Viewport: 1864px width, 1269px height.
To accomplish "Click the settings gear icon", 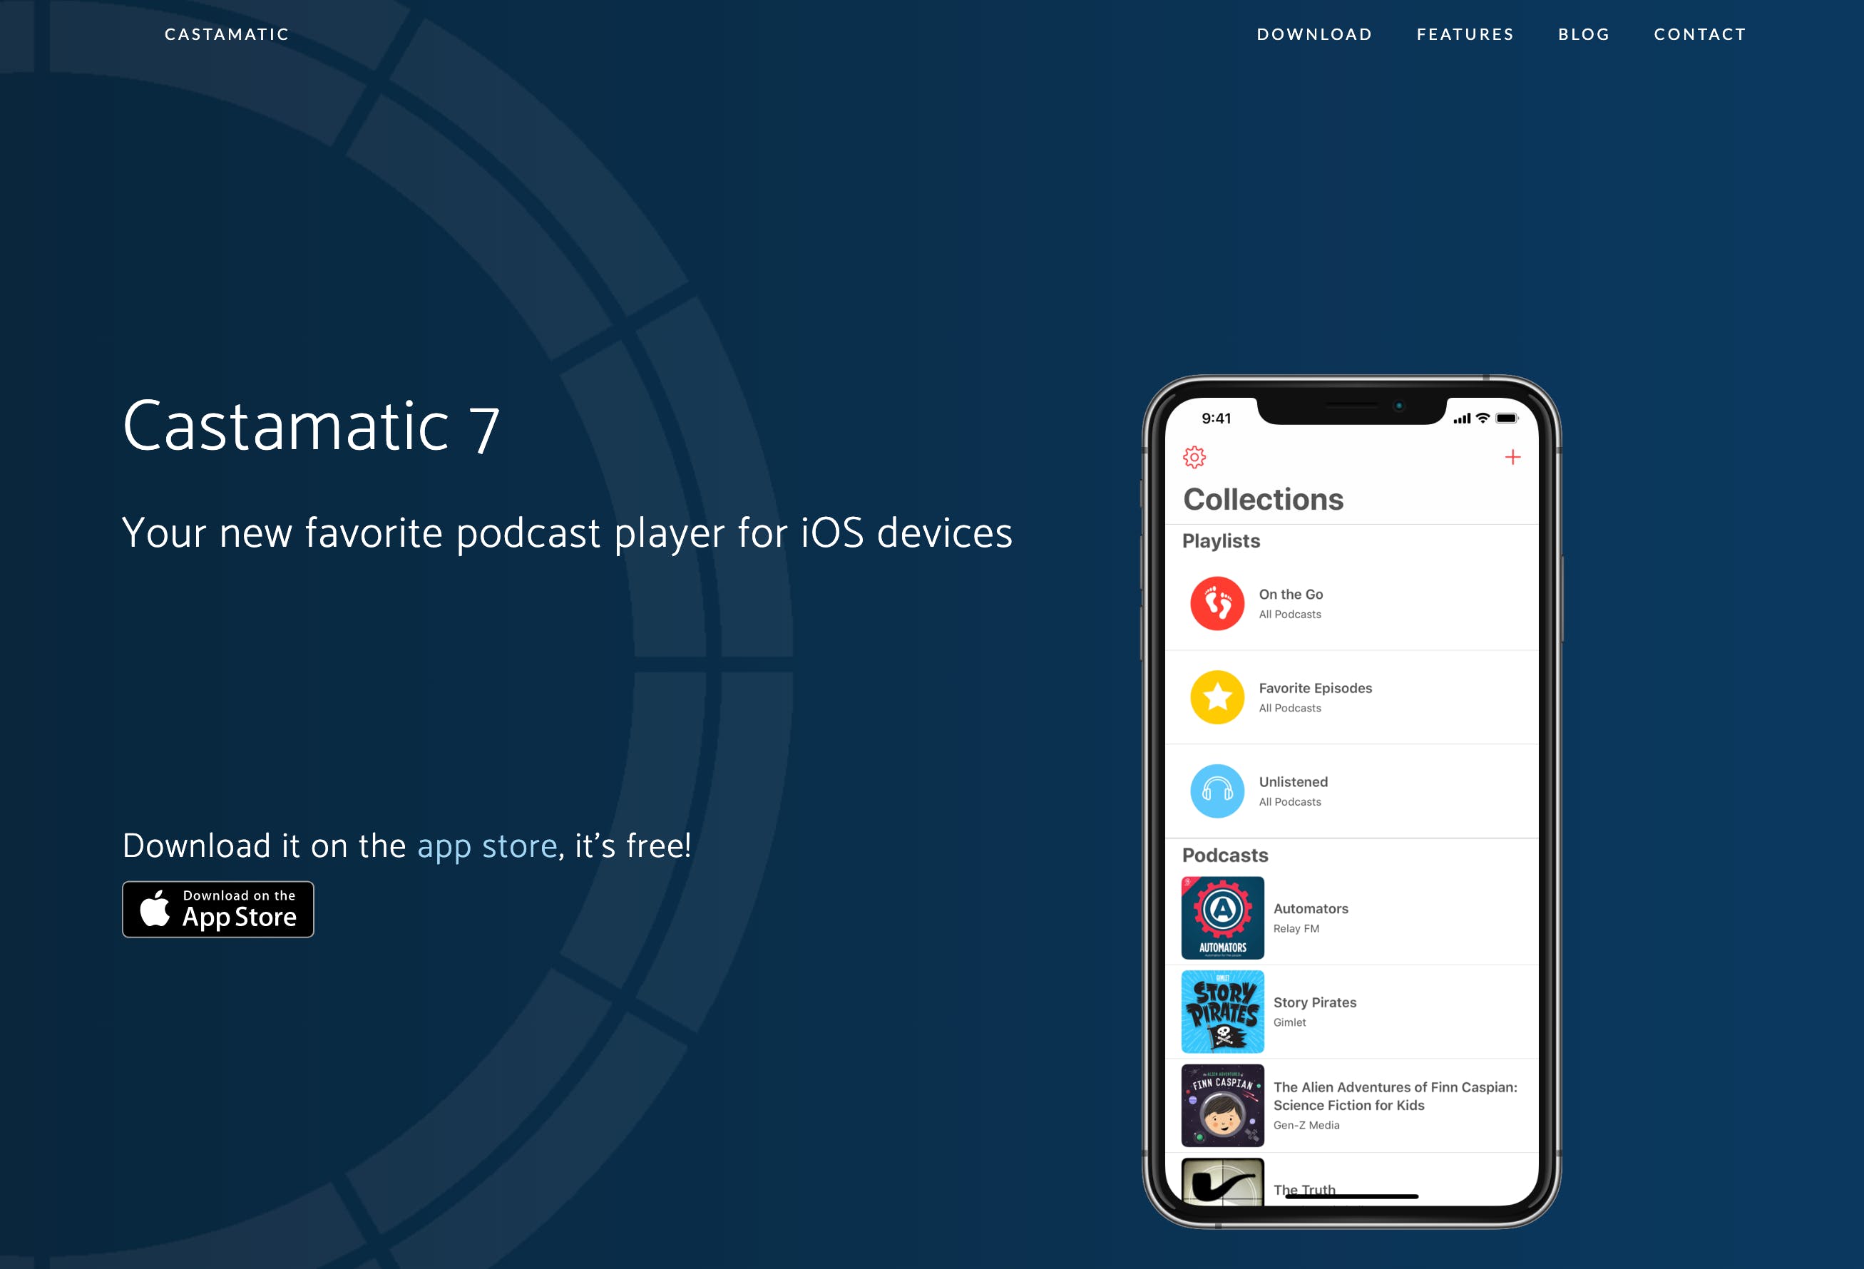I will coord(1194,455).
